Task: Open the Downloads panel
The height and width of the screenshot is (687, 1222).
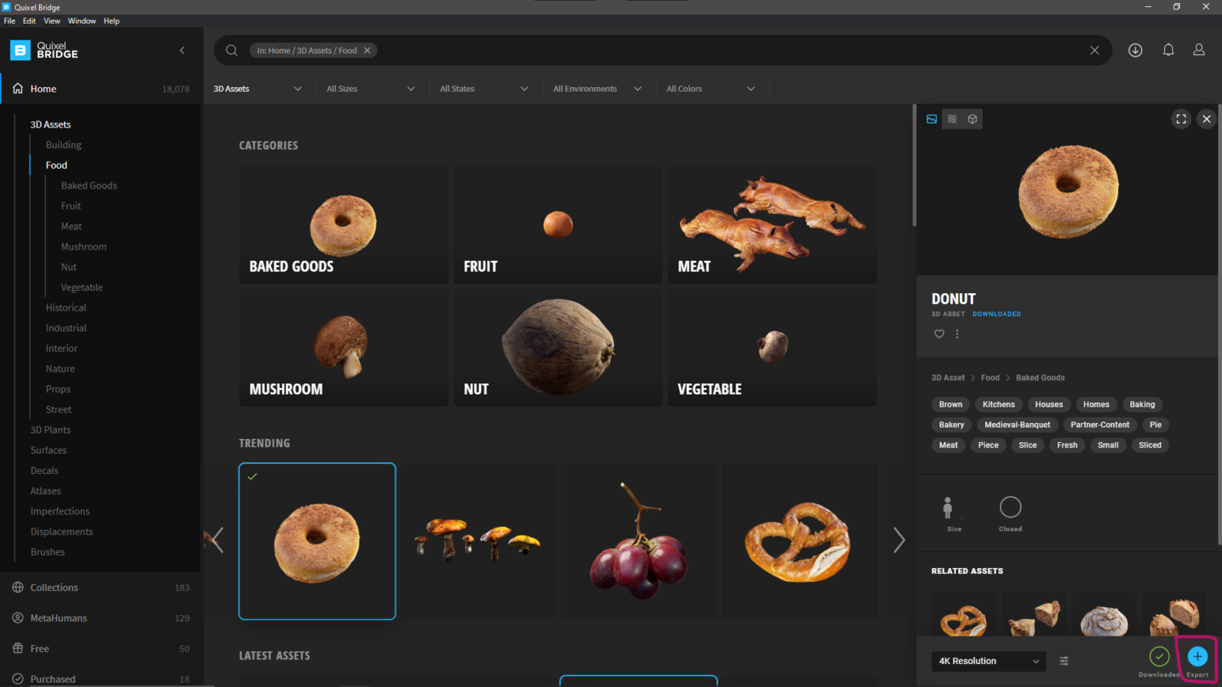Action: point(1135,50)
